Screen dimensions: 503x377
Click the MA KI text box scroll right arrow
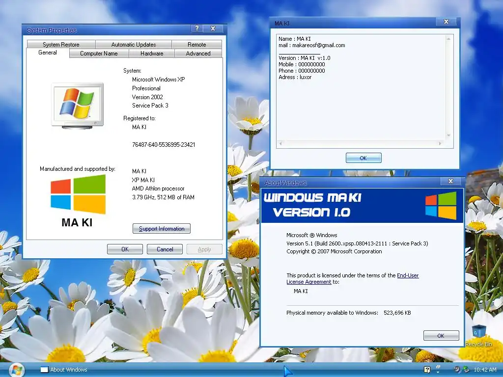pyautogui.click(x=440, y=143)
